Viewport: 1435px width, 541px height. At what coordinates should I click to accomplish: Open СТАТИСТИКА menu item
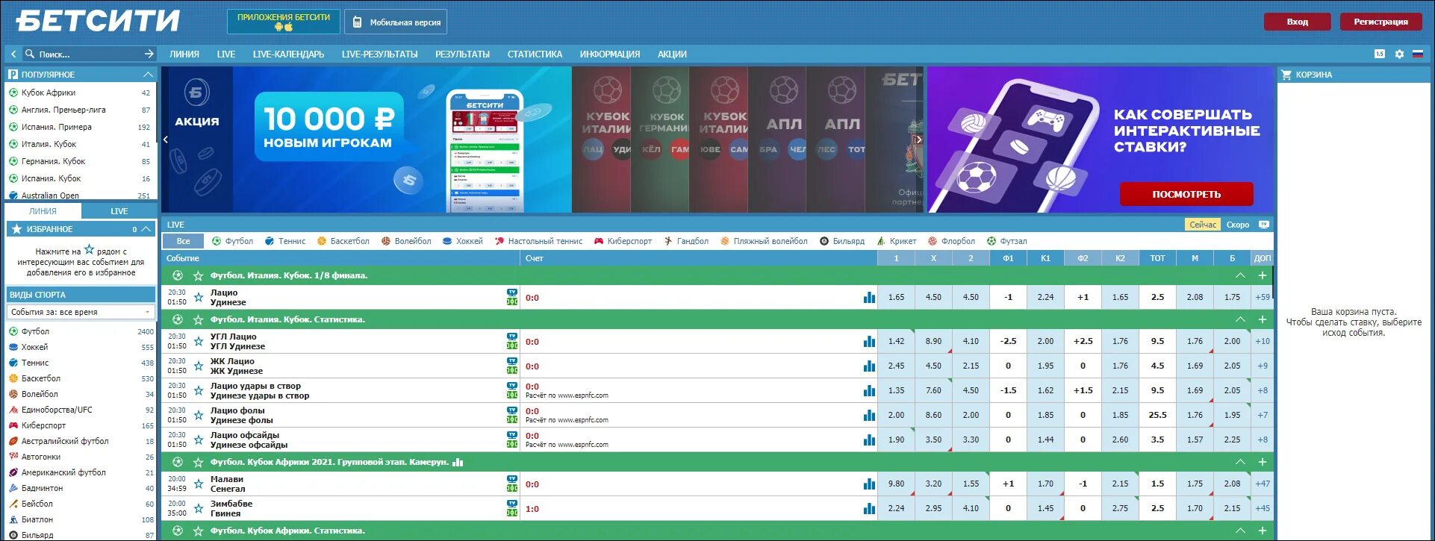click(x=535, y=54)
